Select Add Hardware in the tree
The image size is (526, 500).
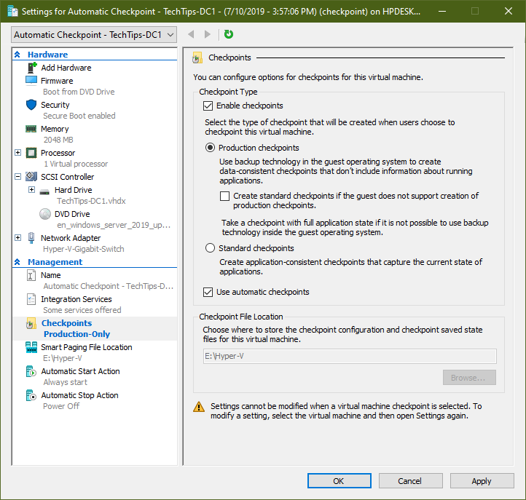tap(66, 68)
